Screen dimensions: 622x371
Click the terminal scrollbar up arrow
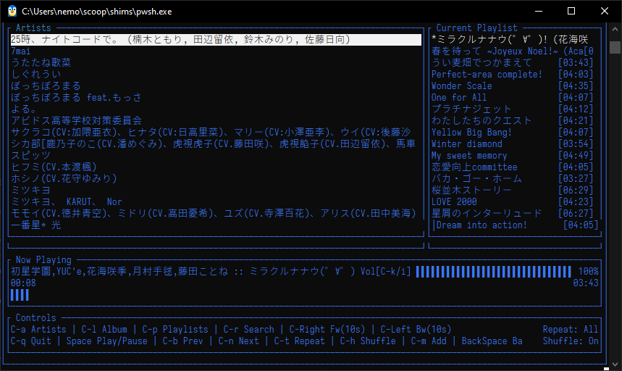point(615,29)
